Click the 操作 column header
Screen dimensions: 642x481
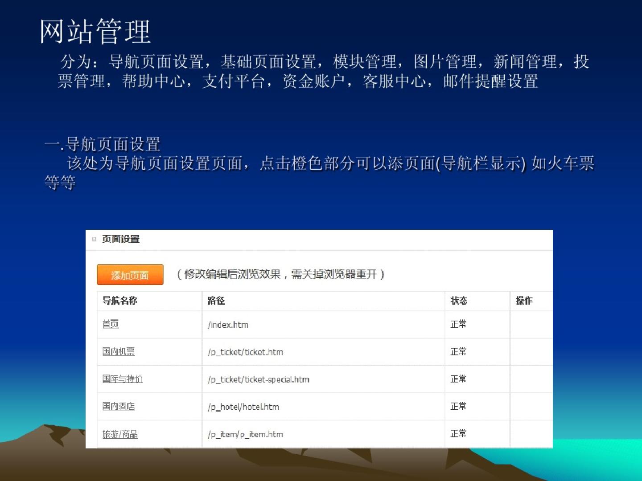(x=524, y=301)
